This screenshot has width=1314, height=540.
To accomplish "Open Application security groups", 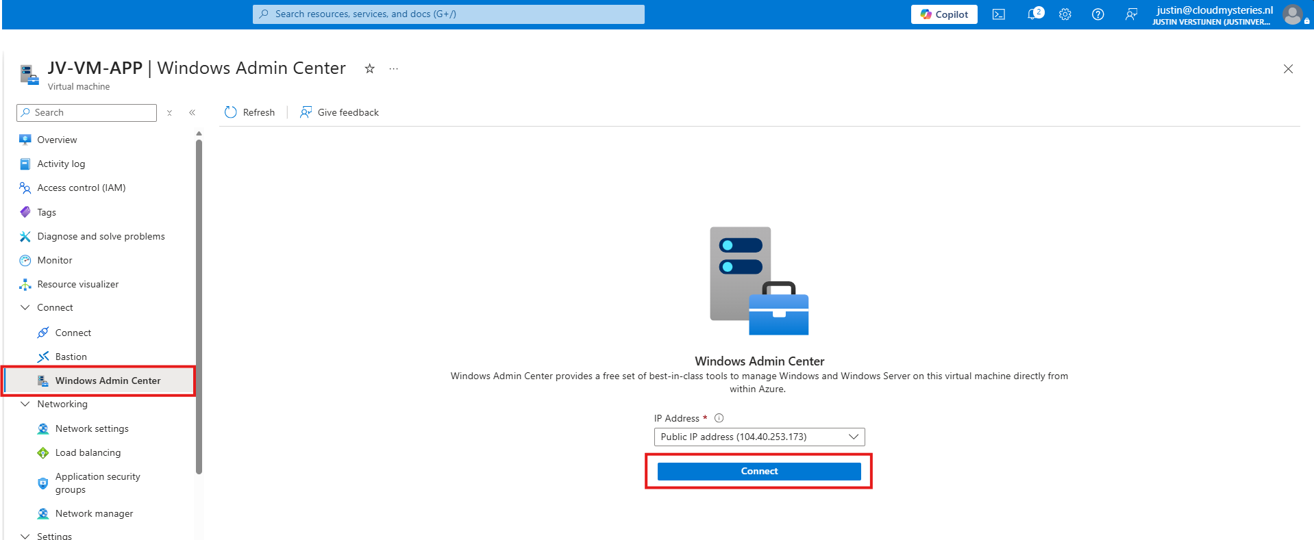I will [99, 483].
